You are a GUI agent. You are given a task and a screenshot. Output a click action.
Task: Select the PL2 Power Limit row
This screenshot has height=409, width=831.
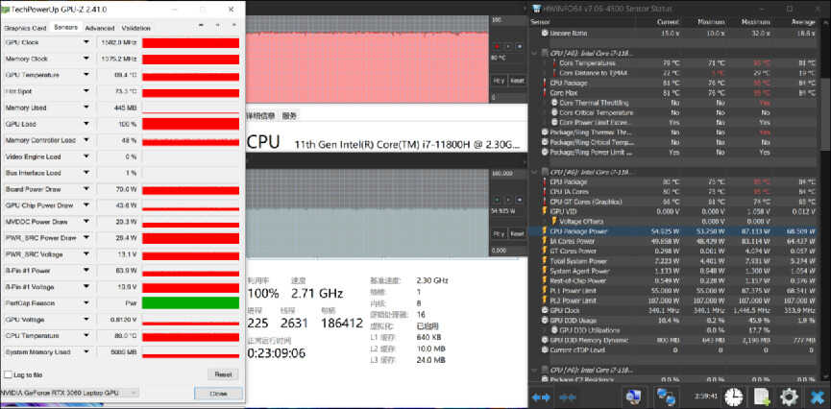[x=674, y=301]
